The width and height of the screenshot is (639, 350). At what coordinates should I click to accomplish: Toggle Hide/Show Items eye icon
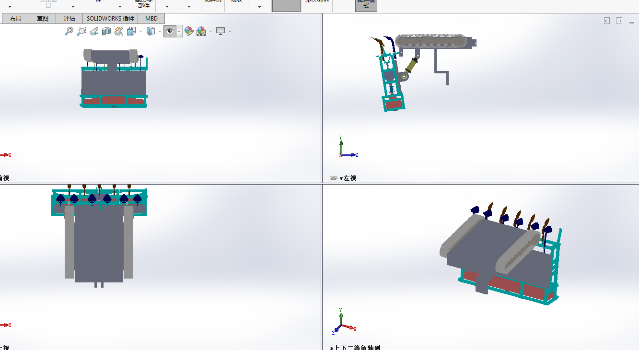[170, 31]
